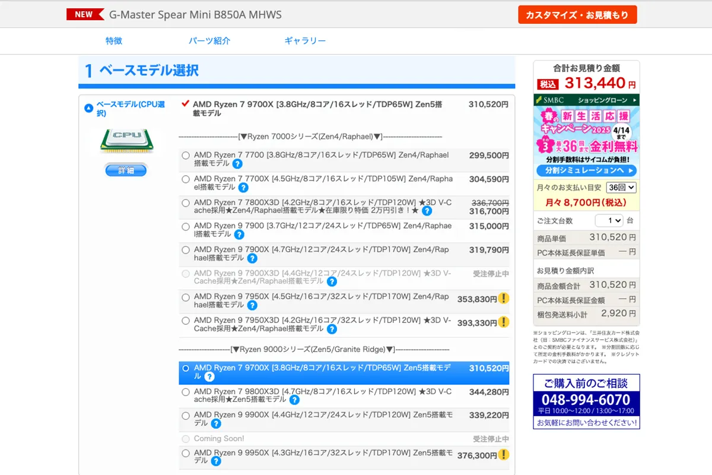The width and height of the screenshot is (712, 475).
Task: Click phone number 048-994-6070
Action: click(586, 400)
